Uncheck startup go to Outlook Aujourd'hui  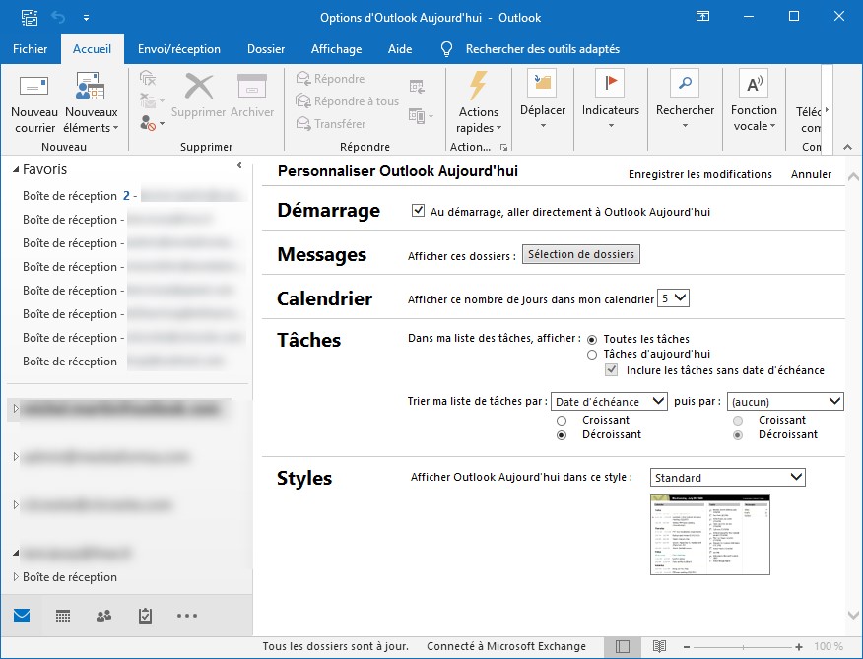418,211
